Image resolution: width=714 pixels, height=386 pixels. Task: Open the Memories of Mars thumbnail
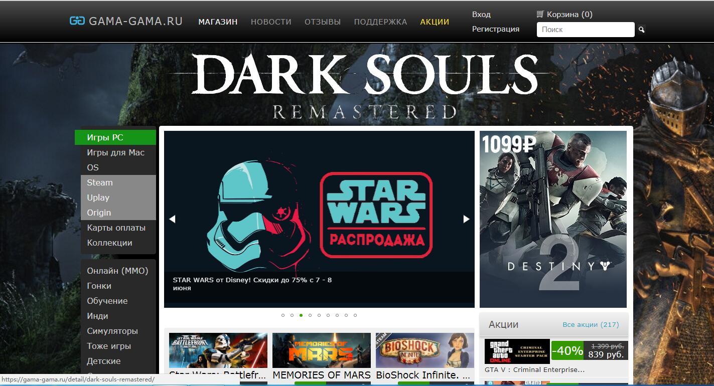[x=322, y=350]
